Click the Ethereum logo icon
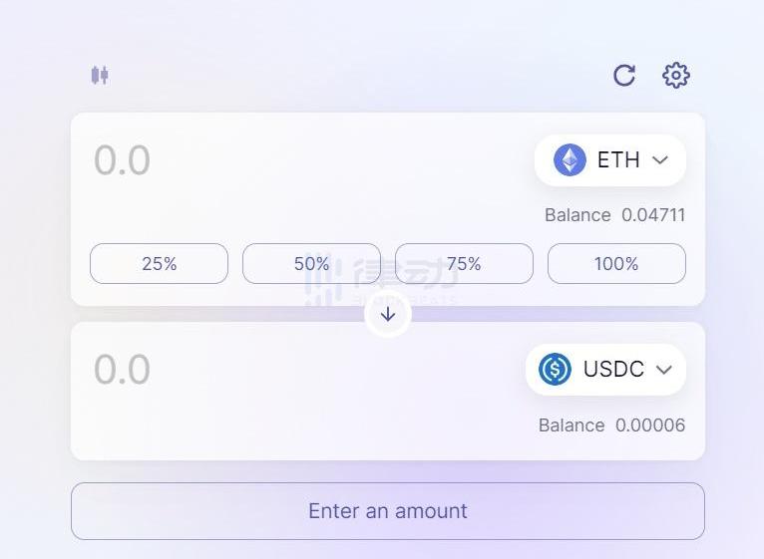 coord(570,160)
